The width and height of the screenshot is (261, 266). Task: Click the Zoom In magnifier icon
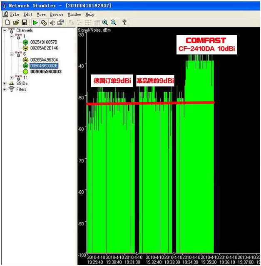105,22
